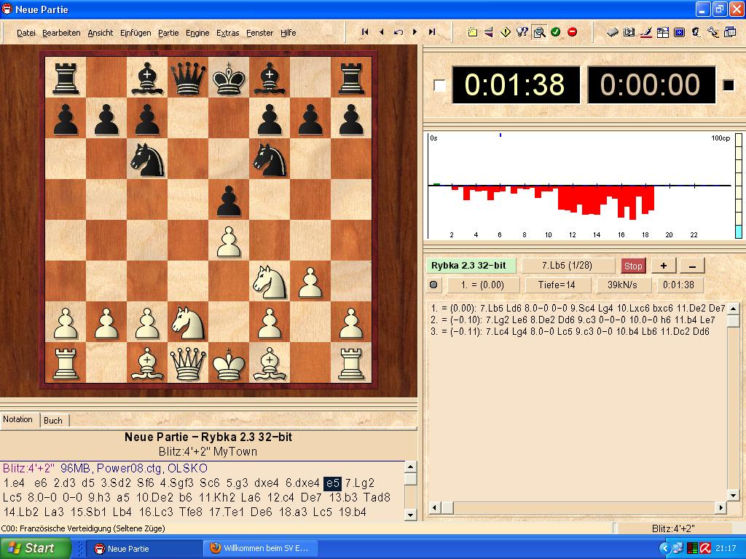Screen dimensions: 746x559
Task: Open the Engine menu
Action: [x=197, y=33]
